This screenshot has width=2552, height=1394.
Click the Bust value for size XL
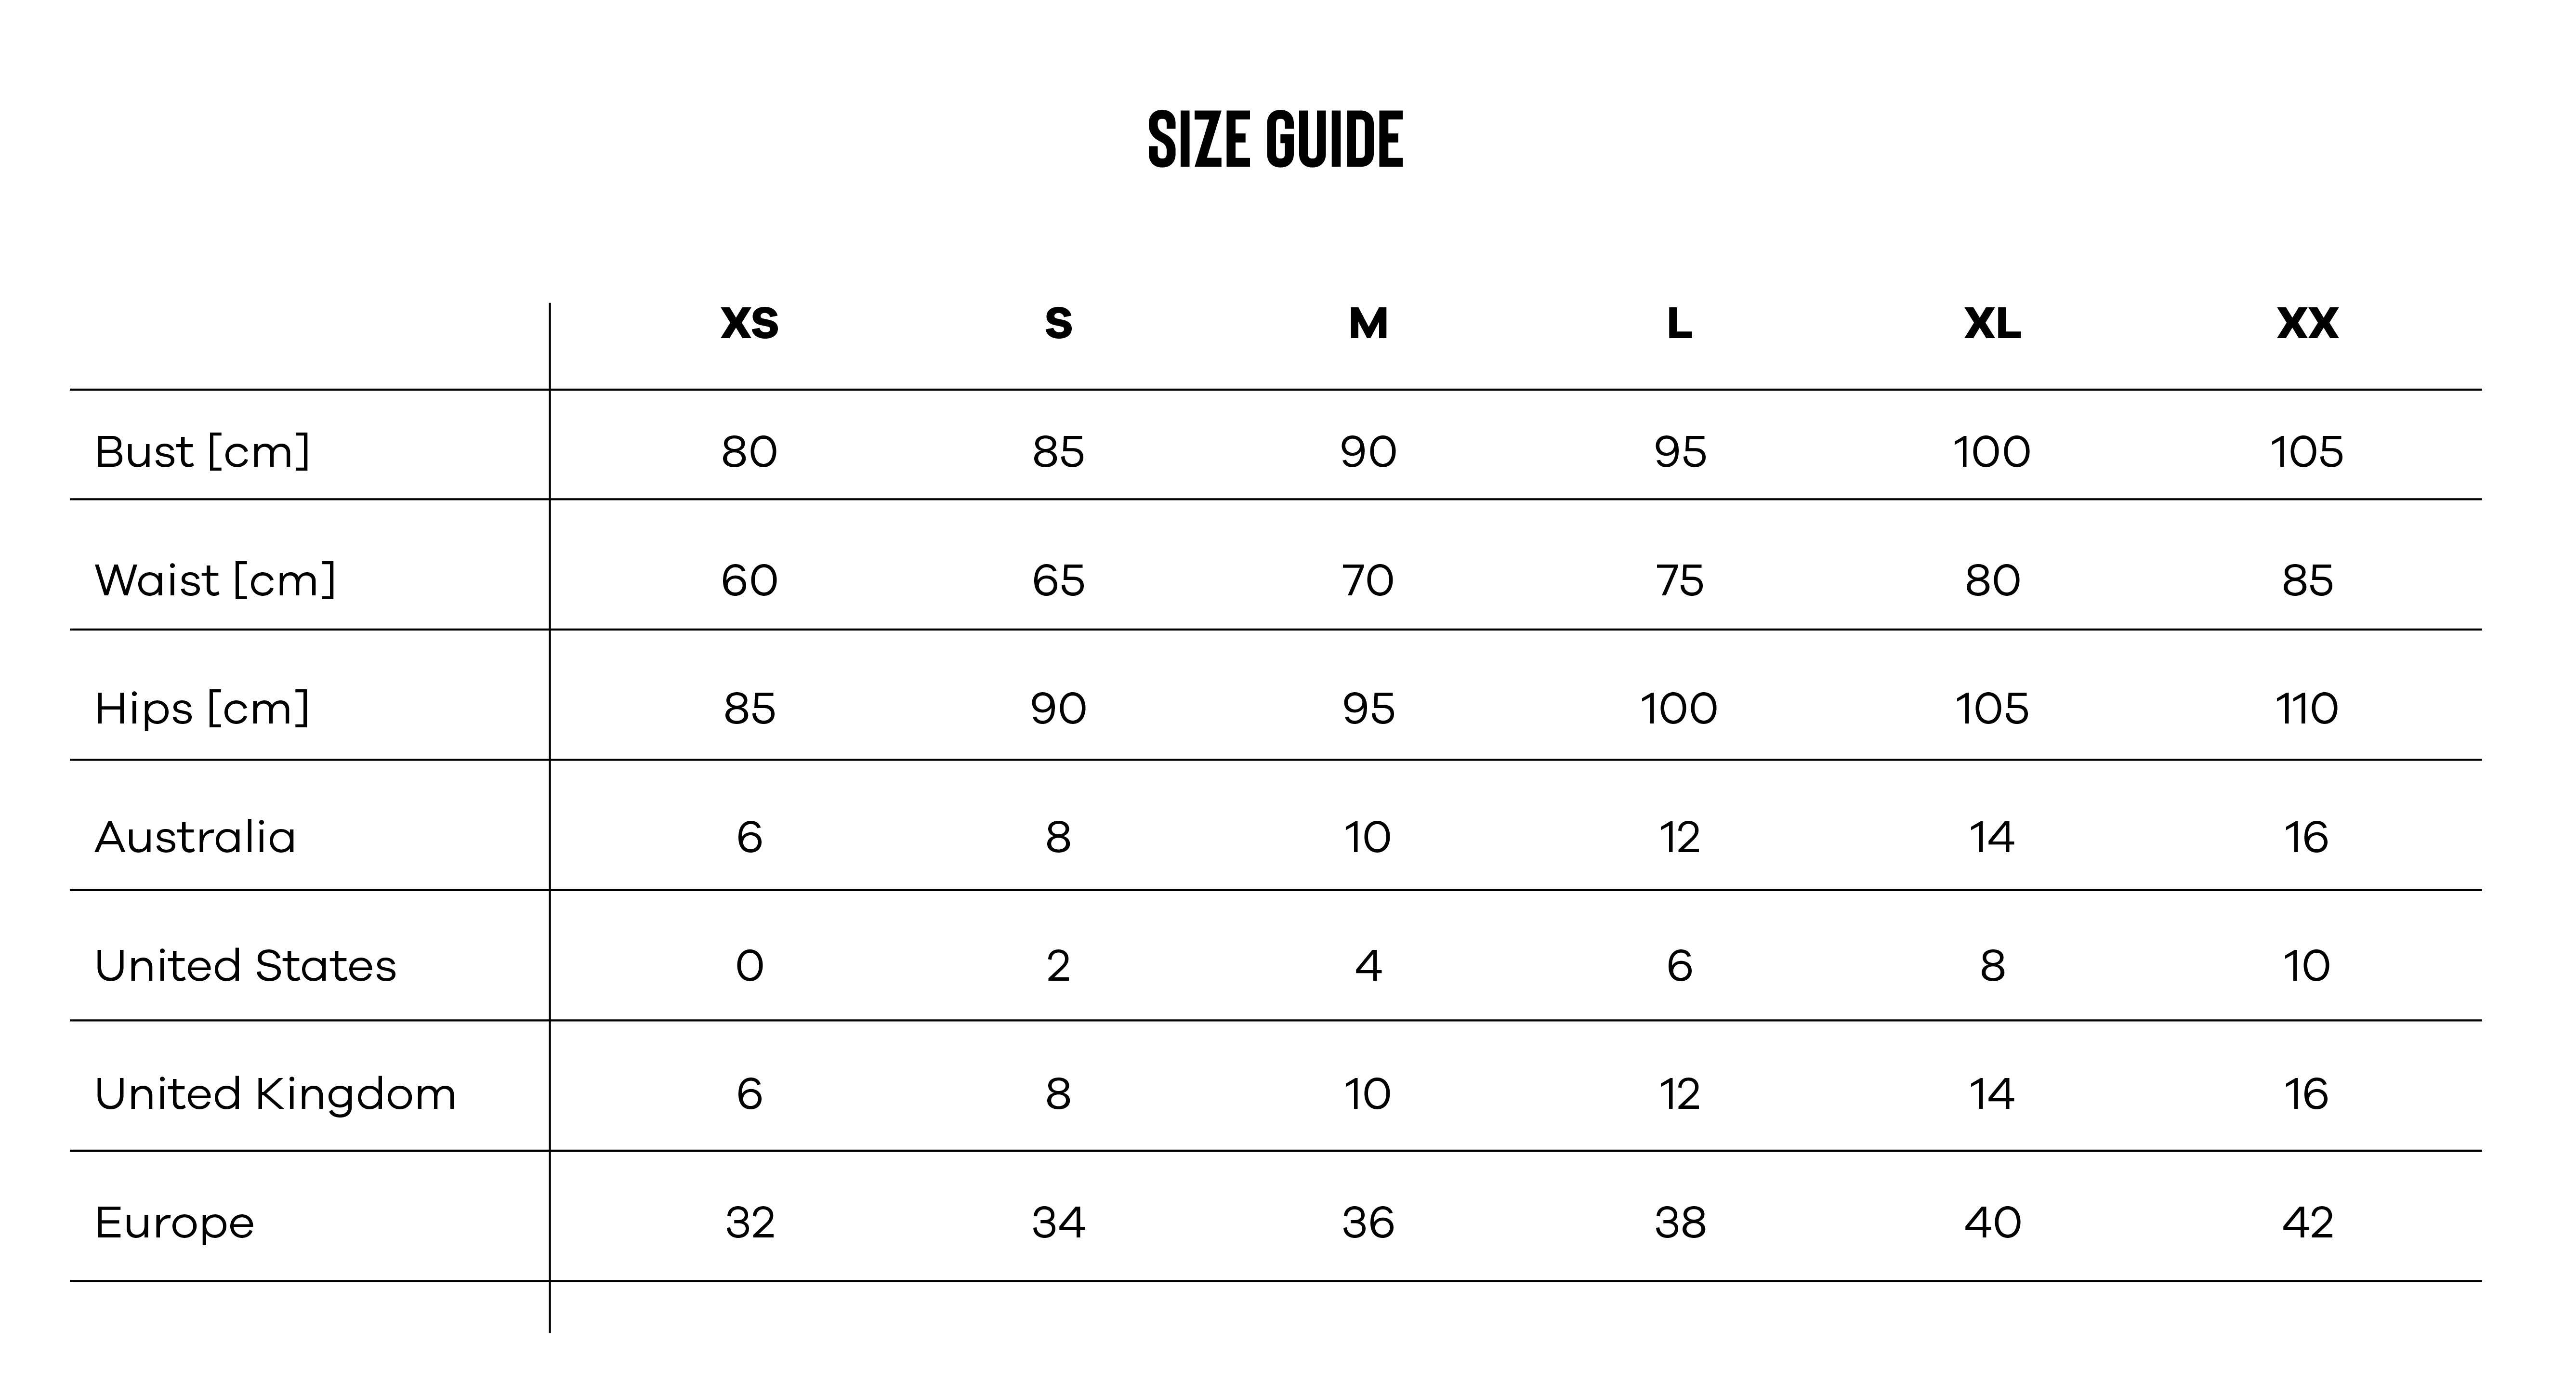[1991, 452]
